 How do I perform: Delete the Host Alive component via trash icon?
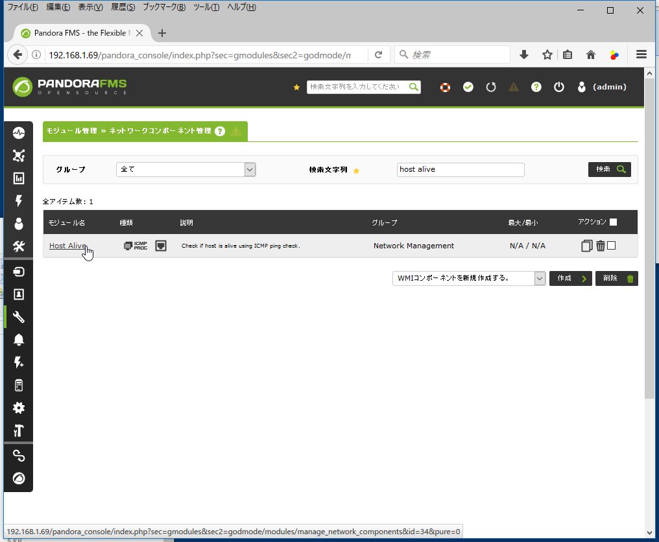(600, 246)
